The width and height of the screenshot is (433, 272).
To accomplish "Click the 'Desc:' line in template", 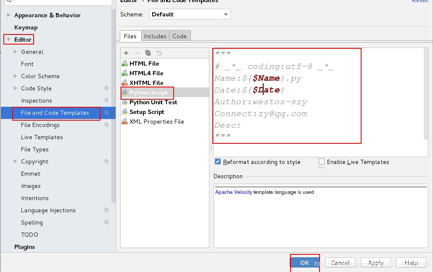I will coord(227,125).
